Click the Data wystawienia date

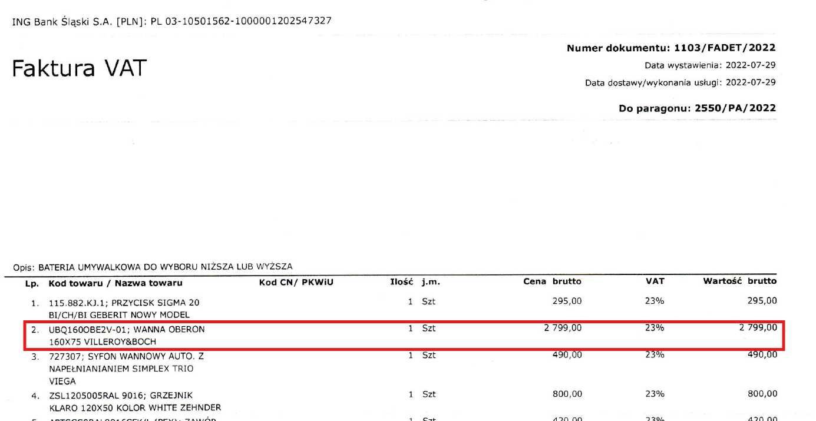point(751,65)
